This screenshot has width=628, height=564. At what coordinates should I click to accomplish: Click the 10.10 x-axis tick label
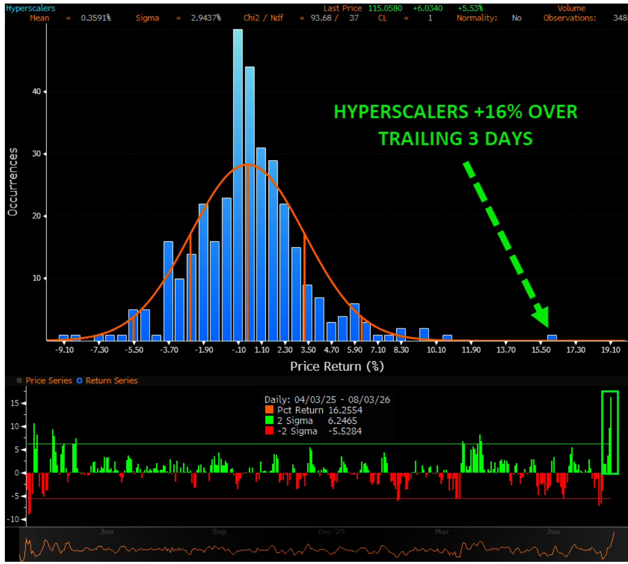pyautogui.click(x=436, y=350)
